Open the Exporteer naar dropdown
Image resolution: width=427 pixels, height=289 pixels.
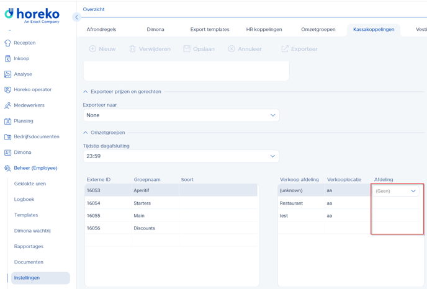click(x=181, y=115)
